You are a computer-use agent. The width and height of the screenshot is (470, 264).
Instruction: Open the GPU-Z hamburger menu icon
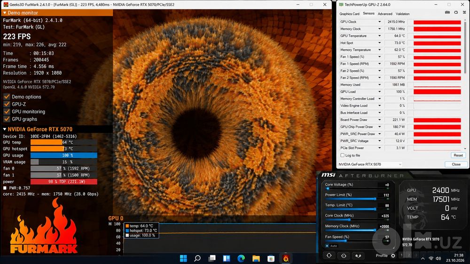click(x=464, y=13)
